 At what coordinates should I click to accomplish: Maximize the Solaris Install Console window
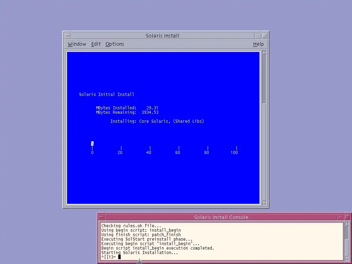(347, 217)
